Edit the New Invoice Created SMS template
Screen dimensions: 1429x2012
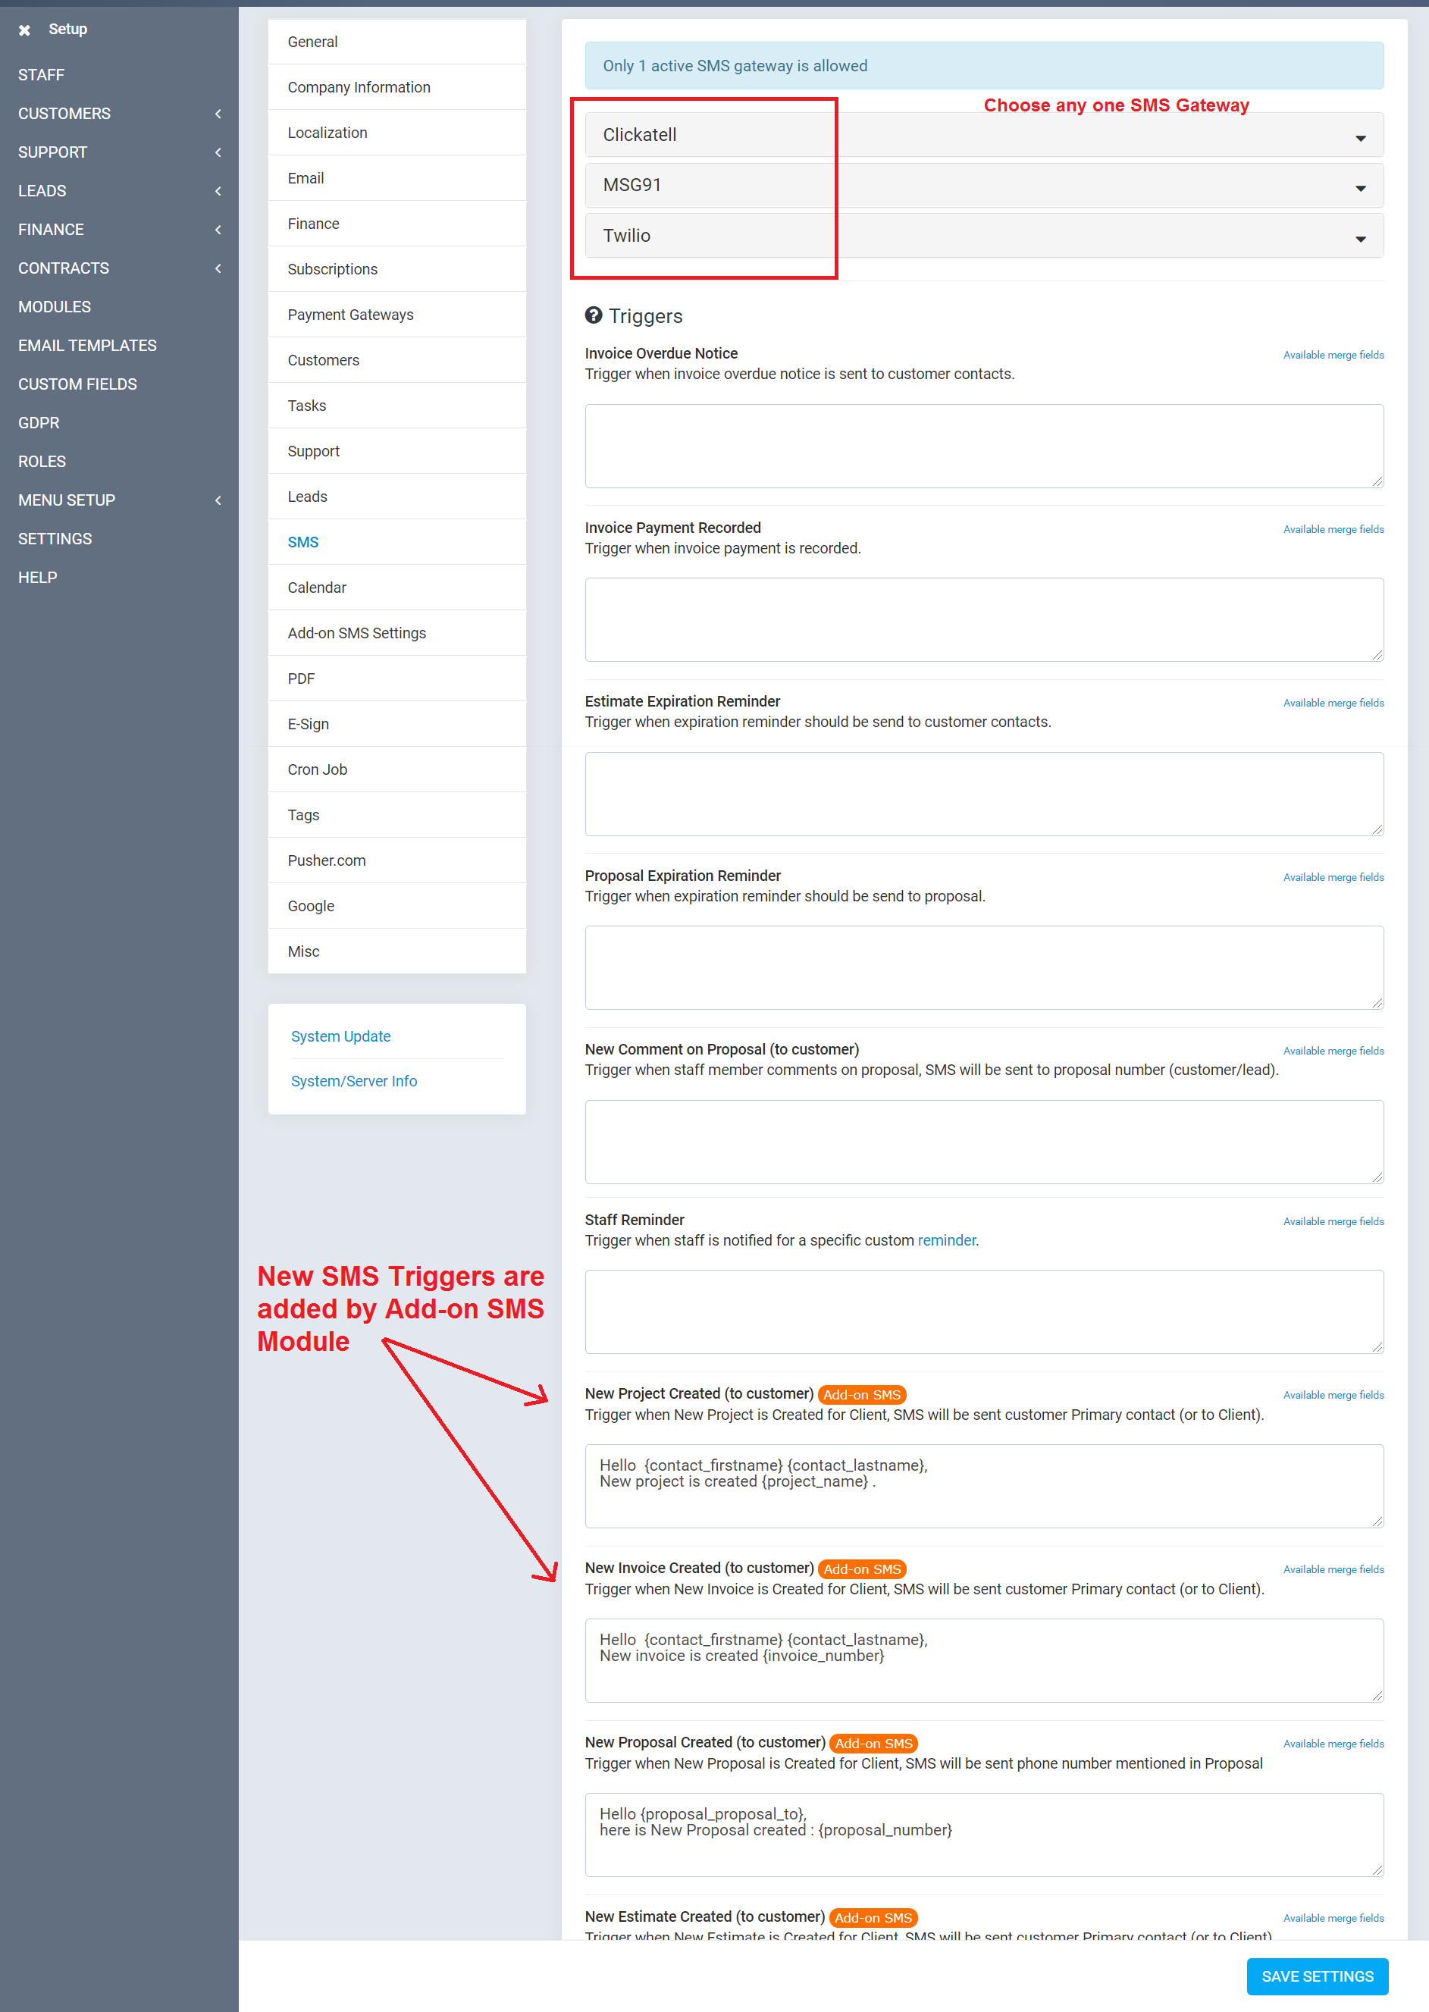(984, 1660)
